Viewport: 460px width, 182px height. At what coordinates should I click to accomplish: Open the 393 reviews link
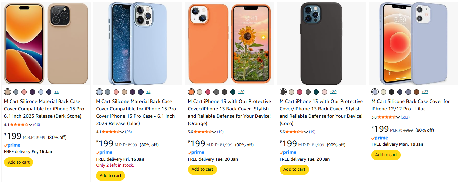click(x=405, y=117)
